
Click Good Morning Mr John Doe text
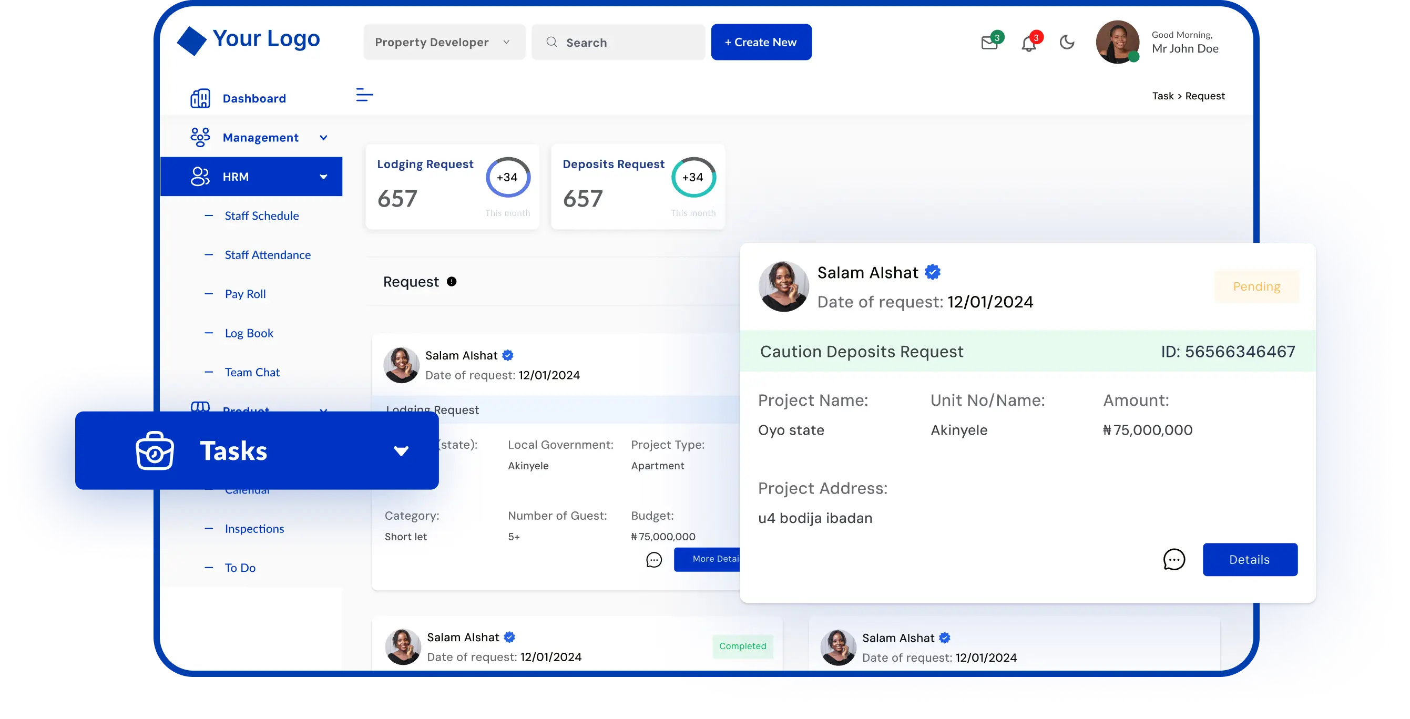1185,42
